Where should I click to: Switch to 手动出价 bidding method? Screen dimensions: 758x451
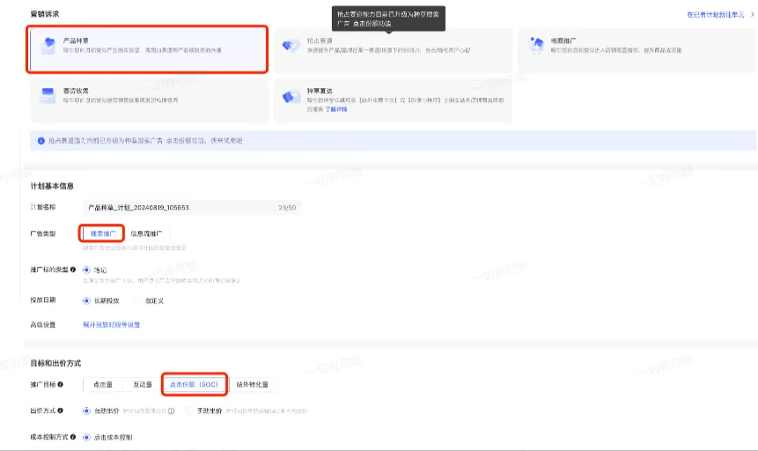coord(189,410)
